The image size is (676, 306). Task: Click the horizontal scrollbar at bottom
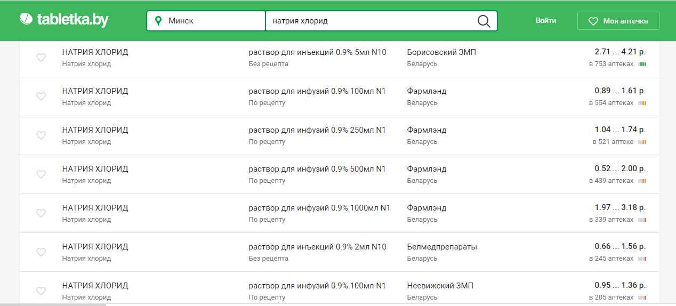pos(53,304)
